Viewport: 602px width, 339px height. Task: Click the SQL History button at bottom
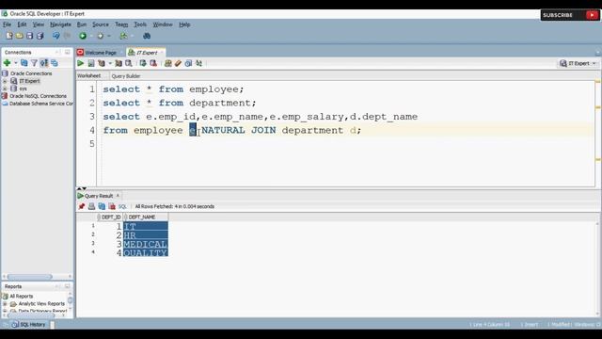(x=28, y=324)
